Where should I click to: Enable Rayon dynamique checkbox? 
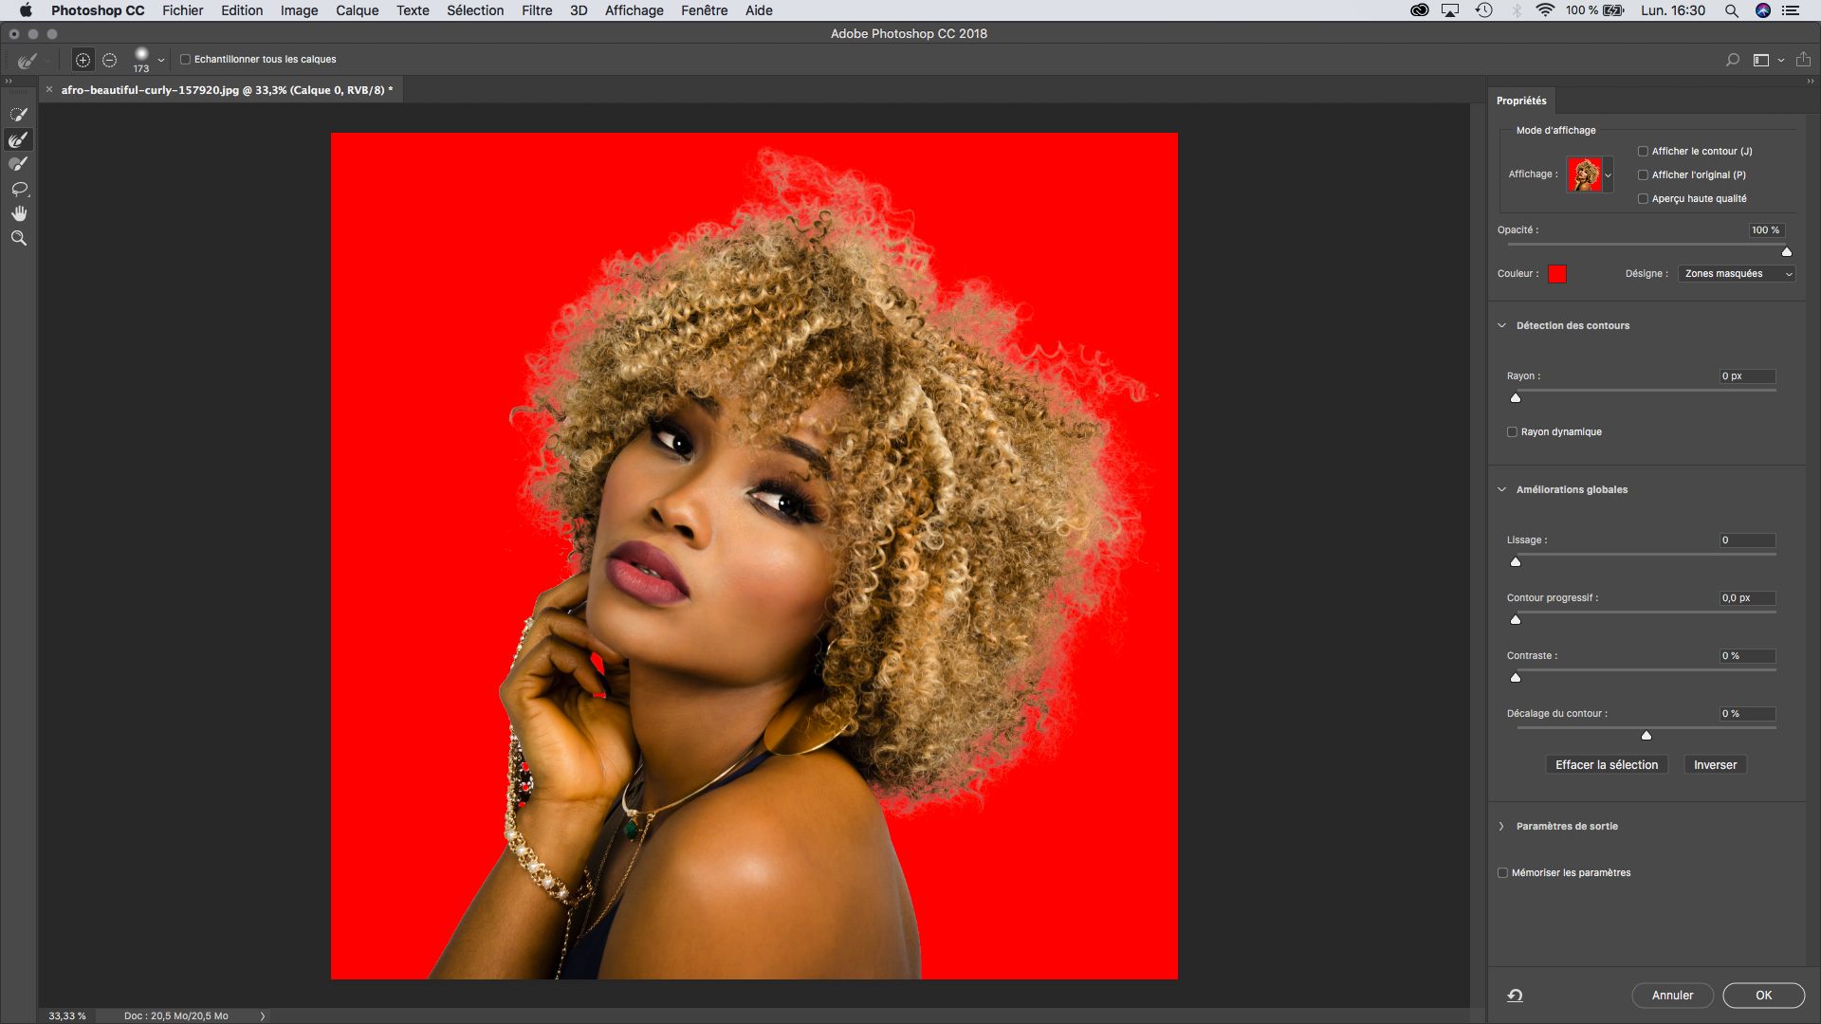tap(1512, 432)
